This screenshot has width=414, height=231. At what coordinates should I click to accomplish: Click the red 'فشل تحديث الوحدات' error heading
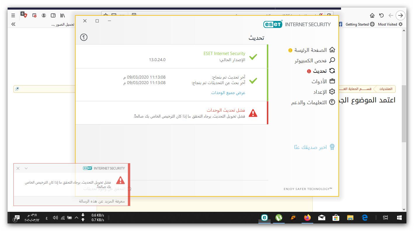[226, 110]
